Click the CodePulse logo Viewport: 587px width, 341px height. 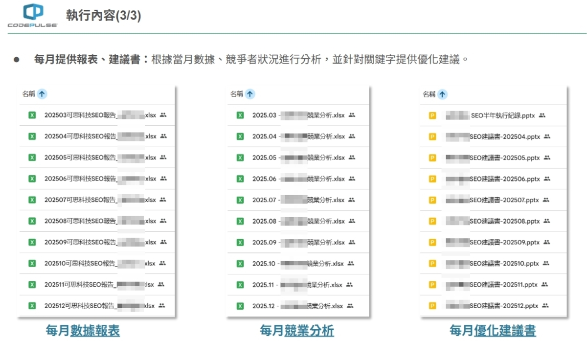tap(33, 15)
